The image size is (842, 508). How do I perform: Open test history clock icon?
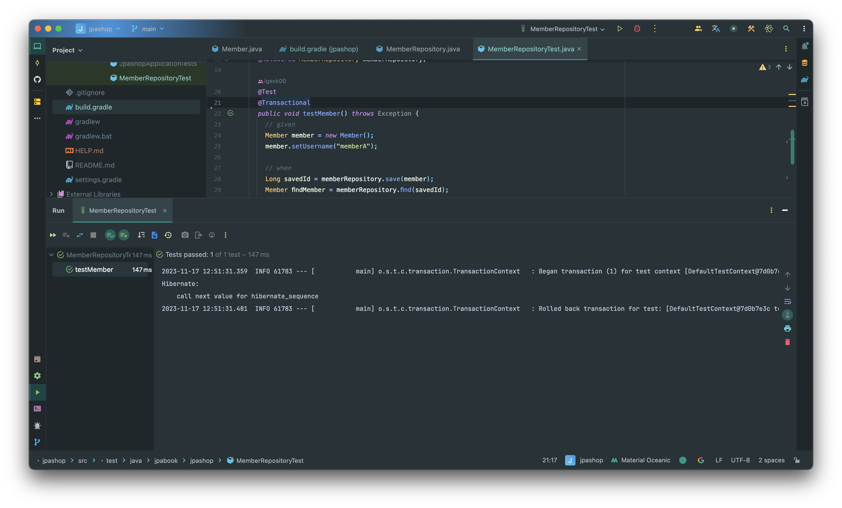168,235
